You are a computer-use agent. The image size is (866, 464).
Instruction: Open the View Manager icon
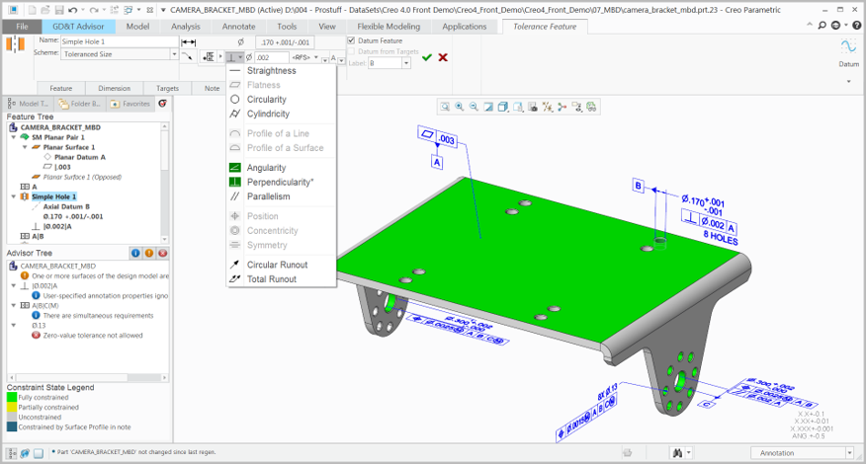click(x=533, y=107)
